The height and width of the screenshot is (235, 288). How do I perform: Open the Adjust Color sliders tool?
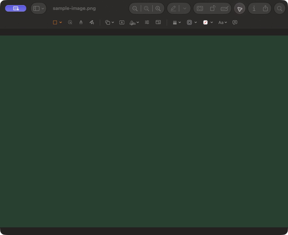coord(147,22)
